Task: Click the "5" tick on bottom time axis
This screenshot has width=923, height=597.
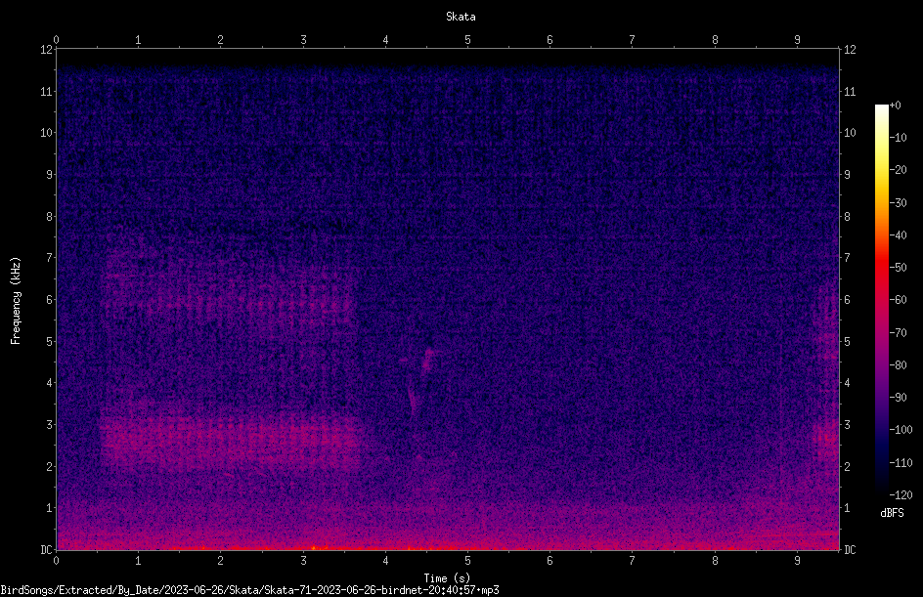Action: (x=467, y=561)
